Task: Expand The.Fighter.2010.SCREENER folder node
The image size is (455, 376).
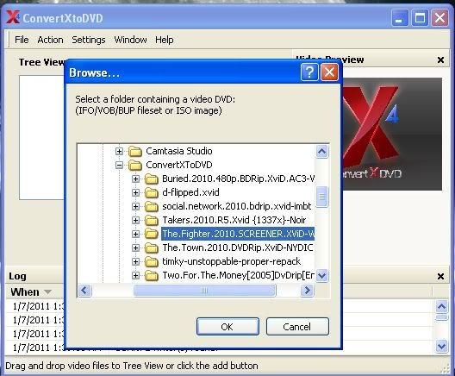Action: [135, 234]
